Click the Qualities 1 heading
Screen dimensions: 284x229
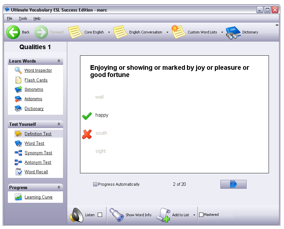coord(35,47)
